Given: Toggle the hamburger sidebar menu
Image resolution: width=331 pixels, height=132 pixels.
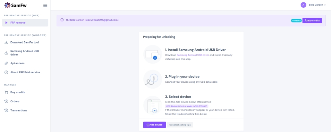Looking at the screenshot, I should (45, 5).
